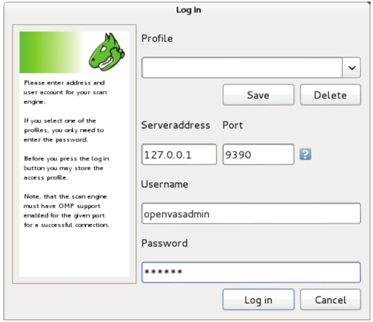Click the Username field containing openvasadmin
This screenshot has height=322, width=373.
click(251, 213)
